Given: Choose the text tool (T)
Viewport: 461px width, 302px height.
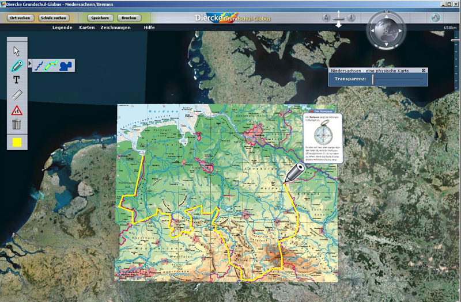Looking at the screenshot, I should pyautogui.click(x=17, y=79).
